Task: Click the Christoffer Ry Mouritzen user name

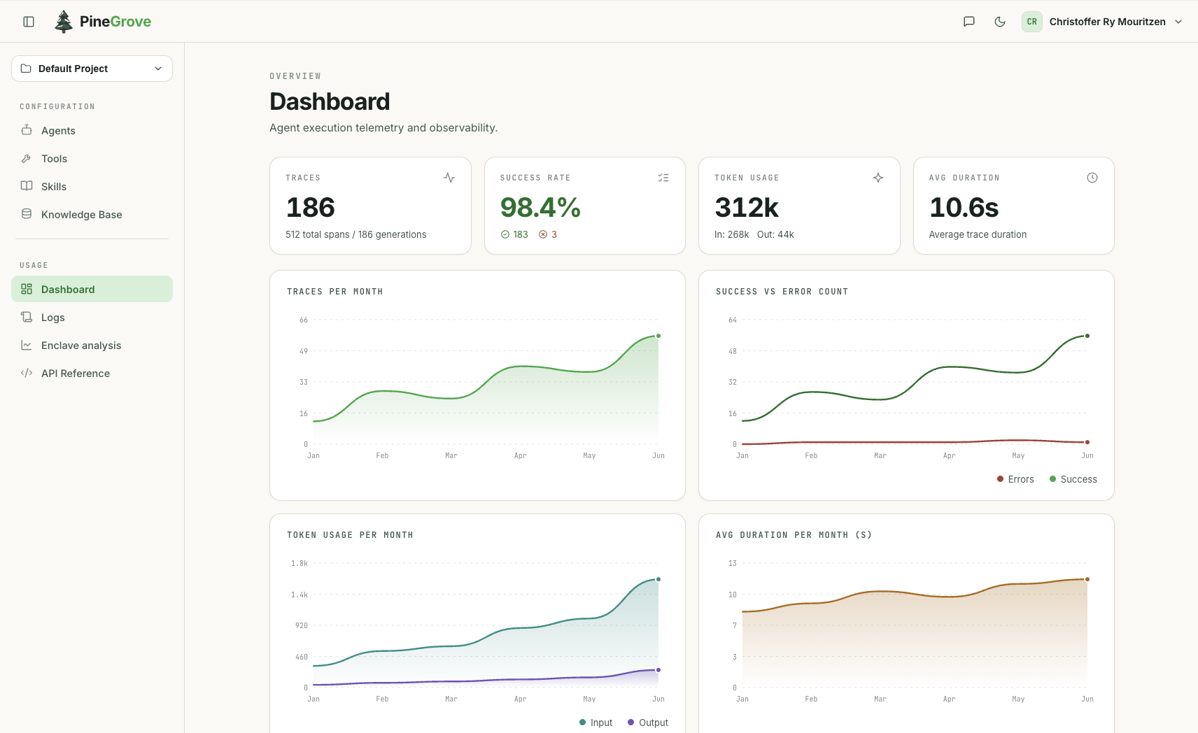Action: [x=1107, y=22]
